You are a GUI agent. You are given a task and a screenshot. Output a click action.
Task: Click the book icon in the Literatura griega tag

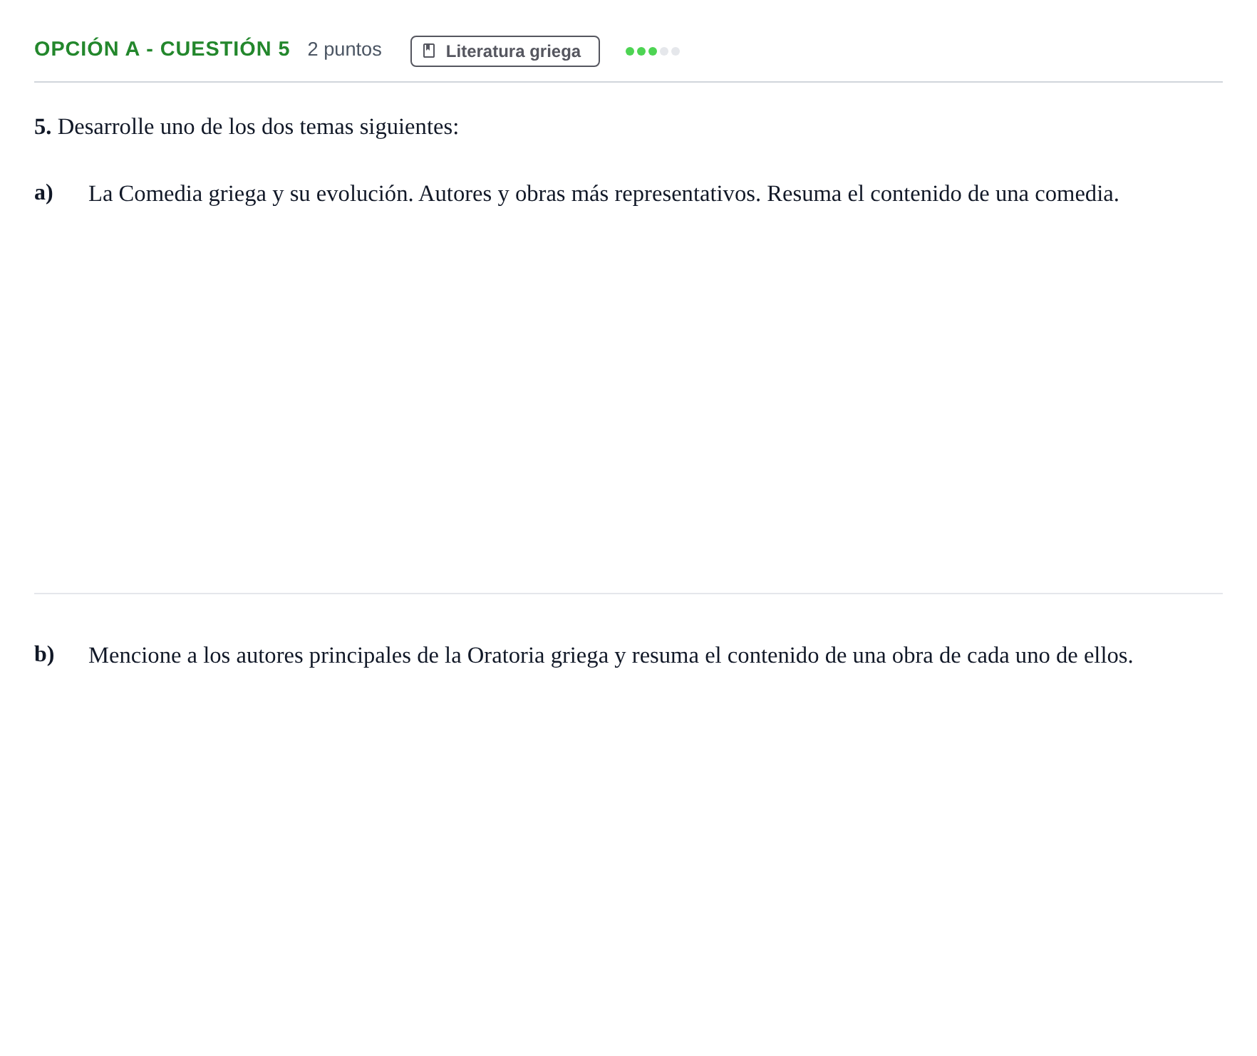pos(429,51)
